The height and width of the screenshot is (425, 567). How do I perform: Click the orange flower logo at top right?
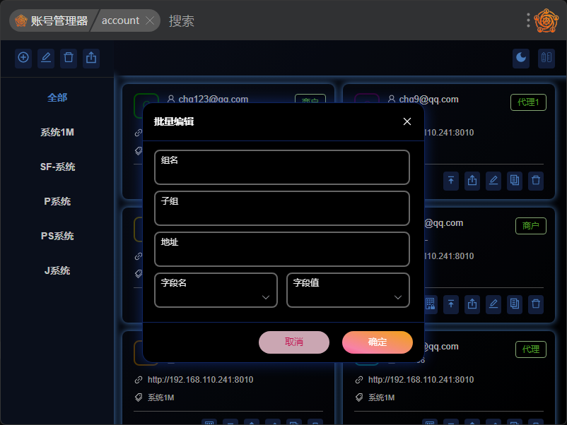[546, 20]
